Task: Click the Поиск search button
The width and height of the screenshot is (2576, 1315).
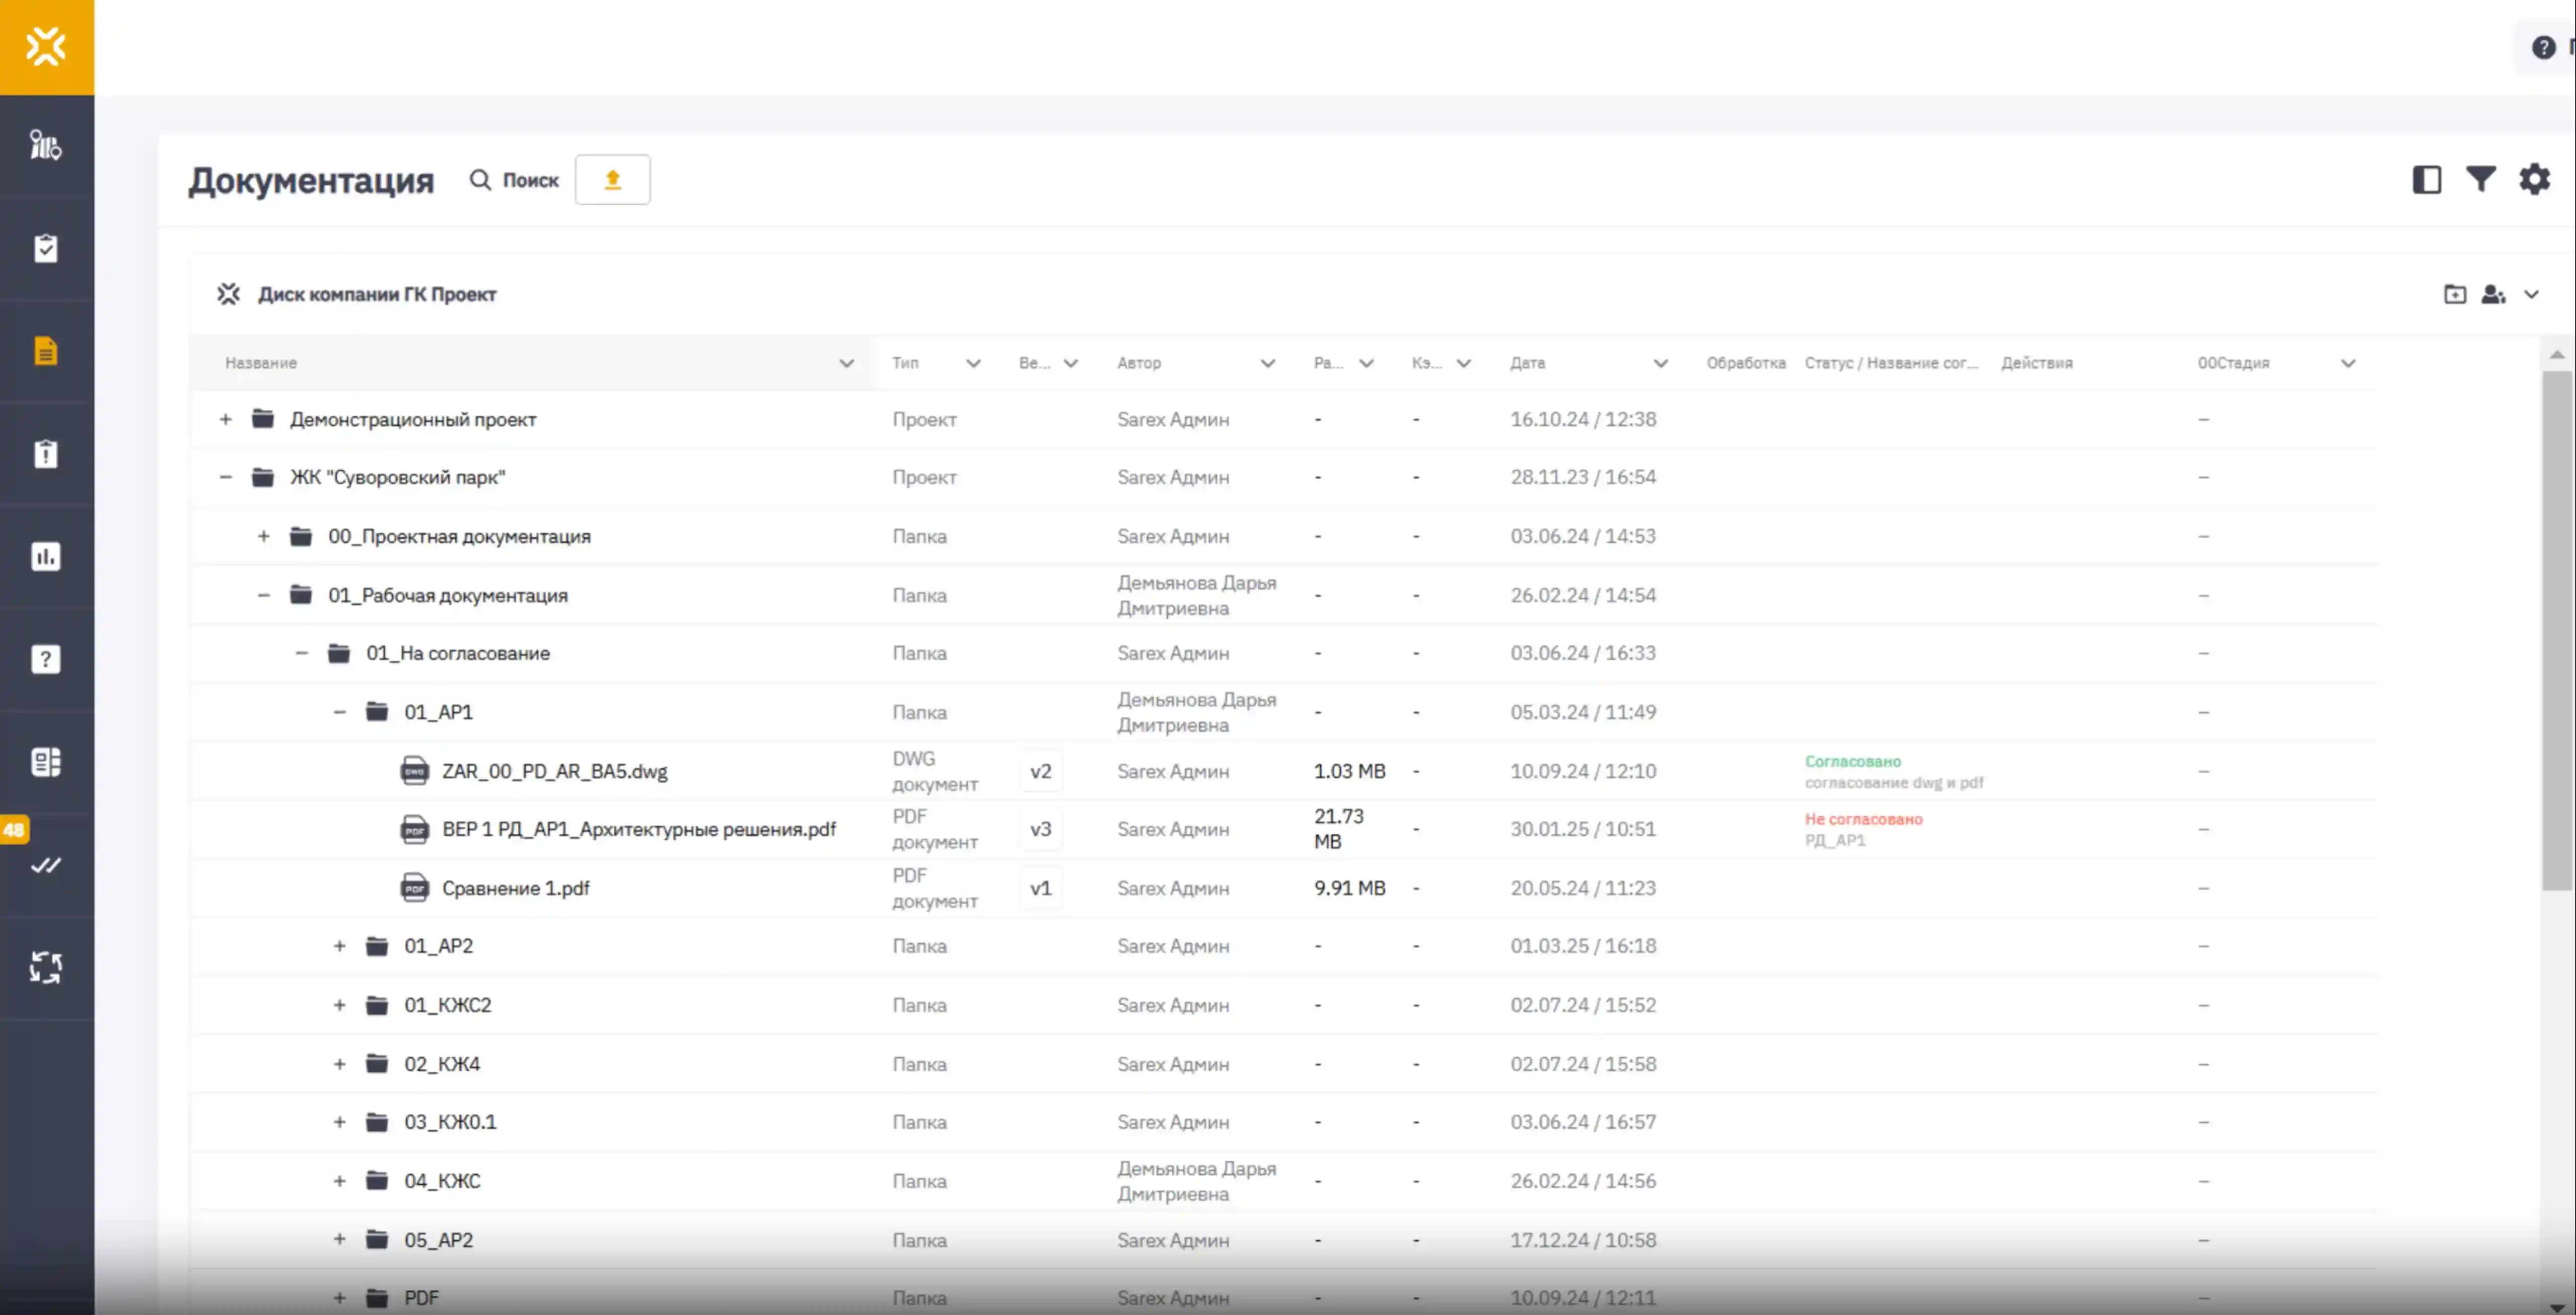Action: click(515, 180)
